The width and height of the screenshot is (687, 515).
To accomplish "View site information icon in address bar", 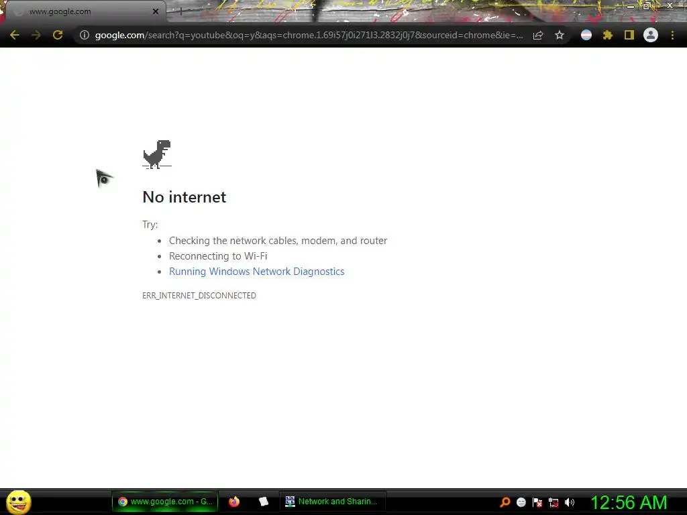I will [84, 35].
